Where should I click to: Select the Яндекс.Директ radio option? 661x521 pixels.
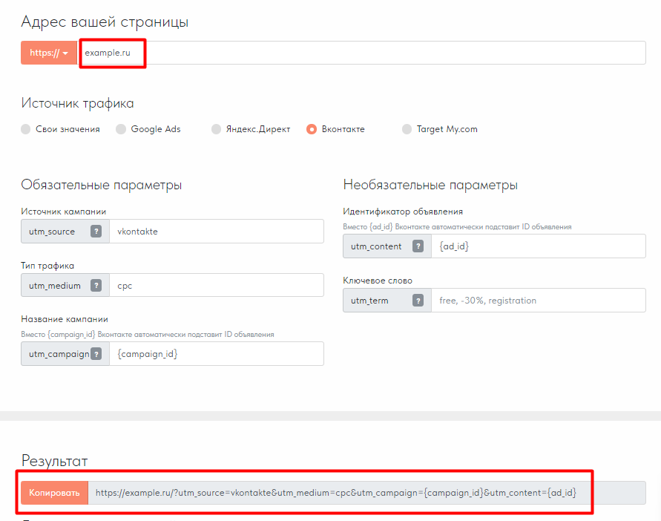point(217,129)
